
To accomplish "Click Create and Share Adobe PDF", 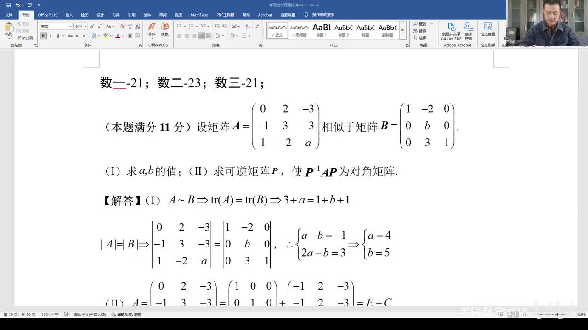I will [x=452, y=31].
